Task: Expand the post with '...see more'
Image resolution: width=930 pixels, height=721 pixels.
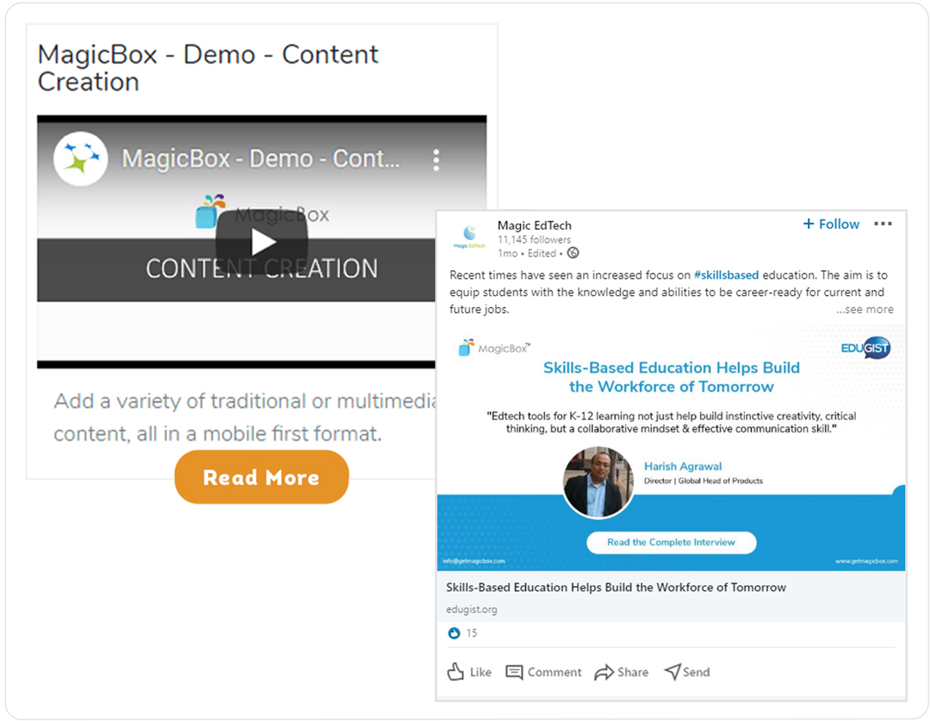Action: 865,309
